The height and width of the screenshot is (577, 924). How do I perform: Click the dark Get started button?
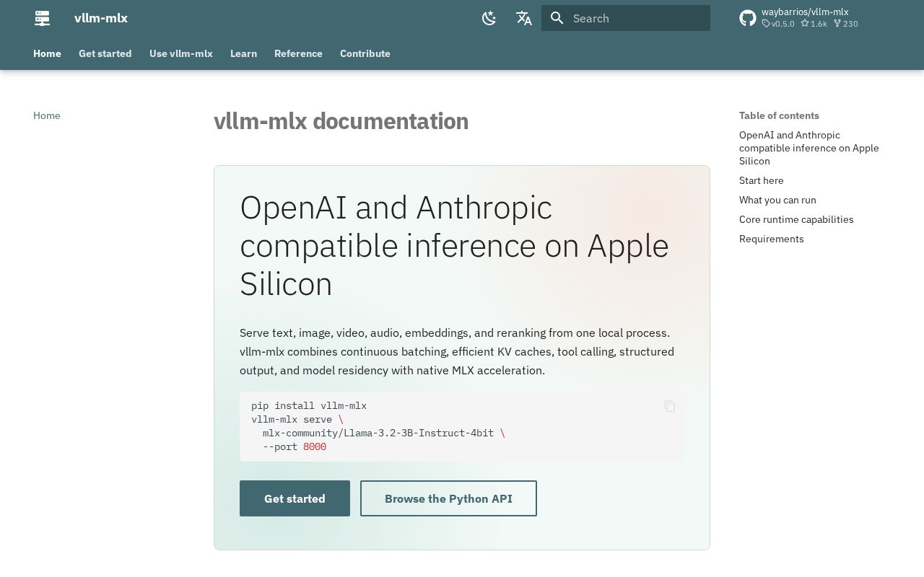coord(295,498)
